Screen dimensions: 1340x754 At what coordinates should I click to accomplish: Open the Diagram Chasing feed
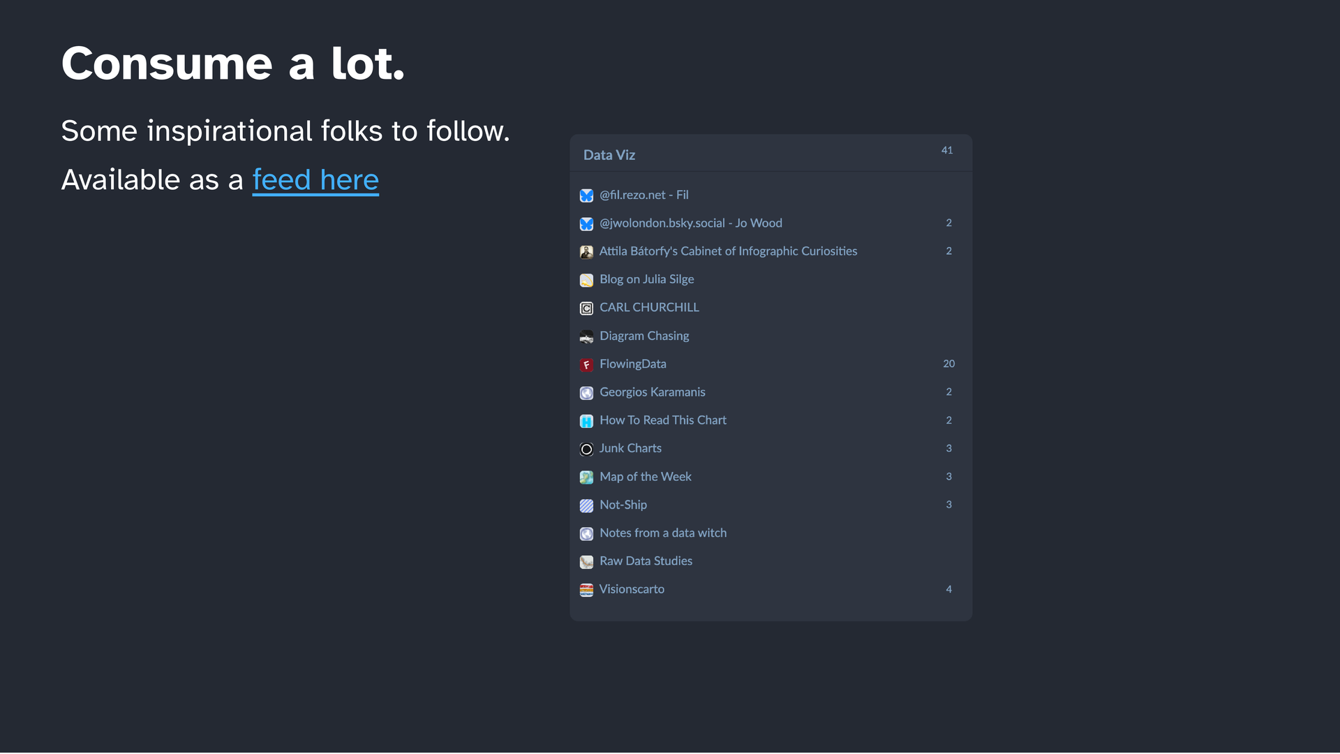coord(644,336)
